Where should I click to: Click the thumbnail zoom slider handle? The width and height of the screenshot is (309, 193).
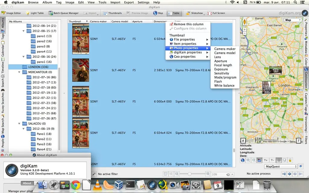[x=190, y=174]
